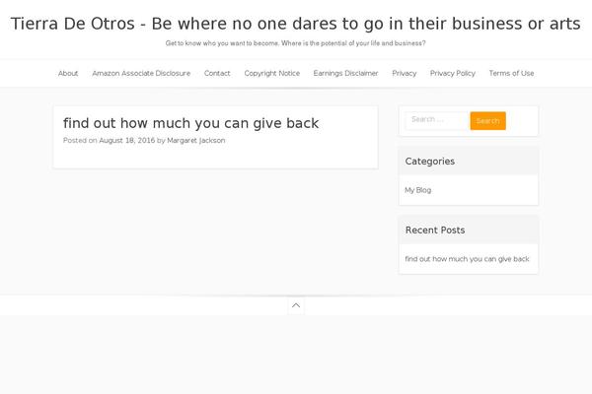Open the site title Tierra De Otros link
Image resolution: width=592 pixels, height=394 pixels.
click(296, 24)
